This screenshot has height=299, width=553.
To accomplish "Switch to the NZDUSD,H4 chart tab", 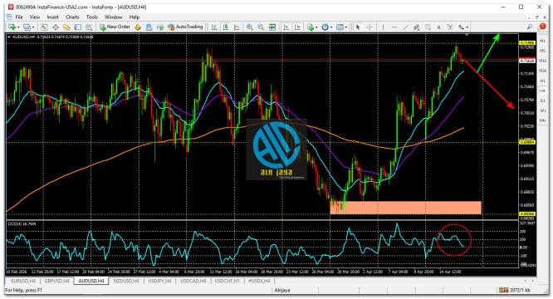I will click(x=126, y=281).
